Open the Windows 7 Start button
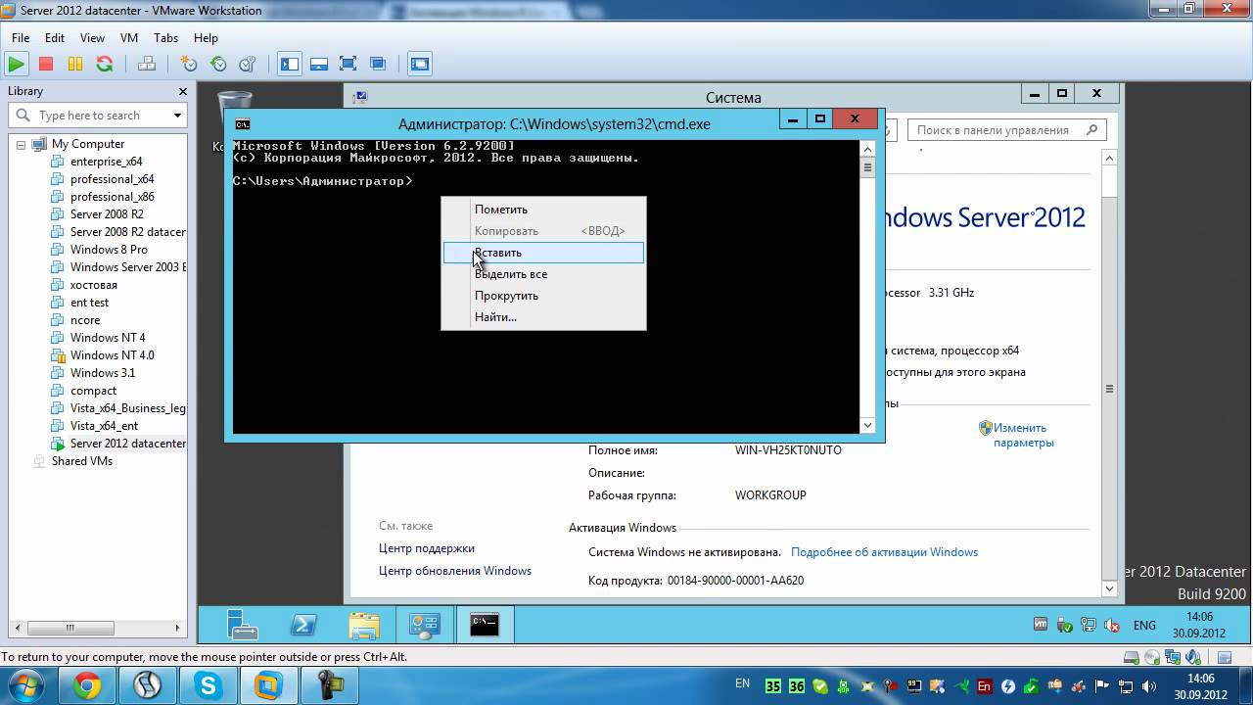 tap(23, 685)
